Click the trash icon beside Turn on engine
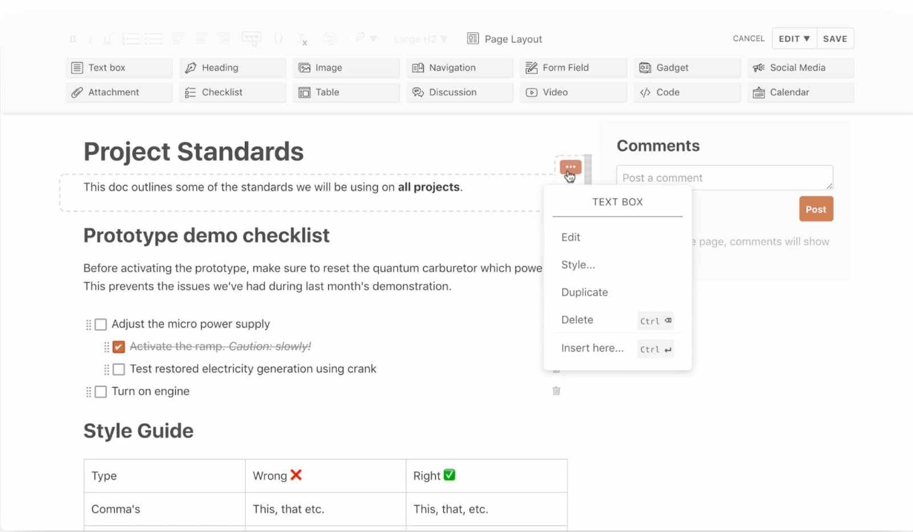This screenshot has height=532, width=913. click(x=556, y=391)
